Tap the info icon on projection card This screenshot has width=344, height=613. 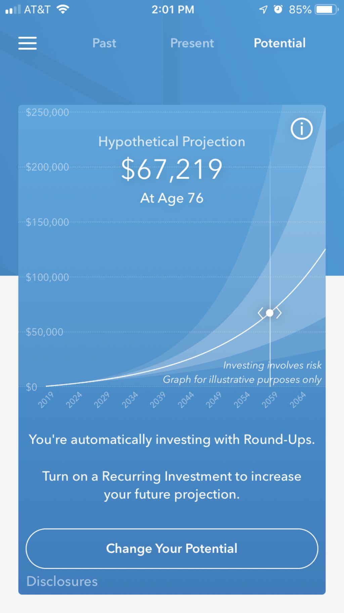point(301,129)
